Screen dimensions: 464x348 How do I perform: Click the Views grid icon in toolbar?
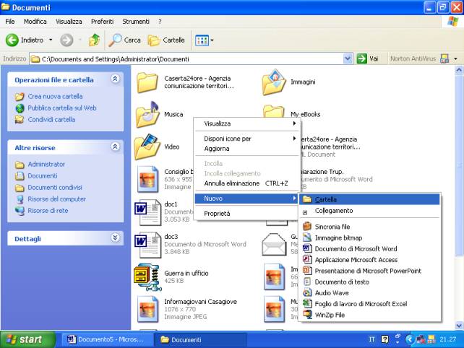202,40
